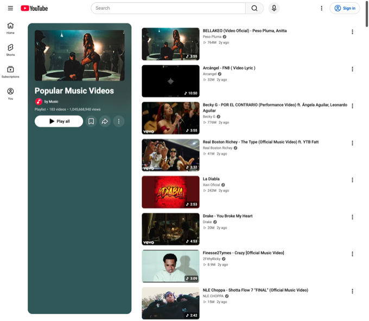Open more options for BELLAKEO video
Screen dimensions: 369x321
[x=352, y=32]
